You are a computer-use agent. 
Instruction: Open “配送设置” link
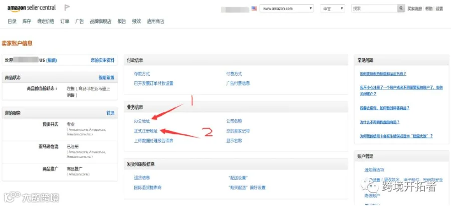pyautogui.click(x=238, y=178)
